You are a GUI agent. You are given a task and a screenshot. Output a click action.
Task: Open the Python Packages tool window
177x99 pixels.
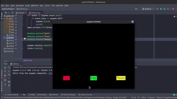68,95
